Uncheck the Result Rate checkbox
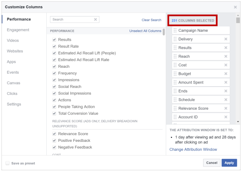 [54, 46]
